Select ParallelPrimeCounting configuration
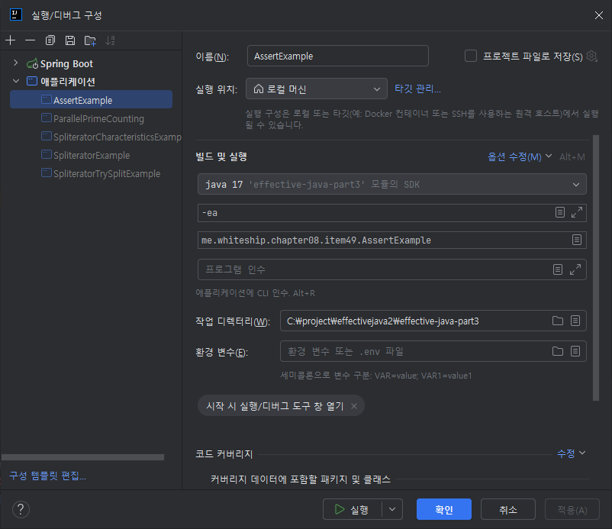 tap(98, 118)
